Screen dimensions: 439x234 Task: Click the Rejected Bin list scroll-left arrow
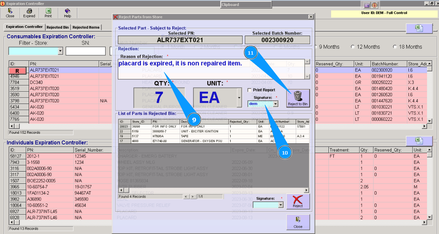pyautogui.click(x=121, y=190)
